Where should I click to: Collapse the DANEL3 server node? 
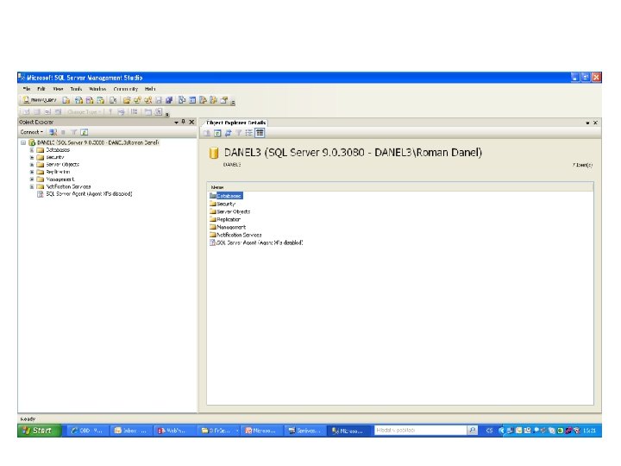tap(23, 142)
